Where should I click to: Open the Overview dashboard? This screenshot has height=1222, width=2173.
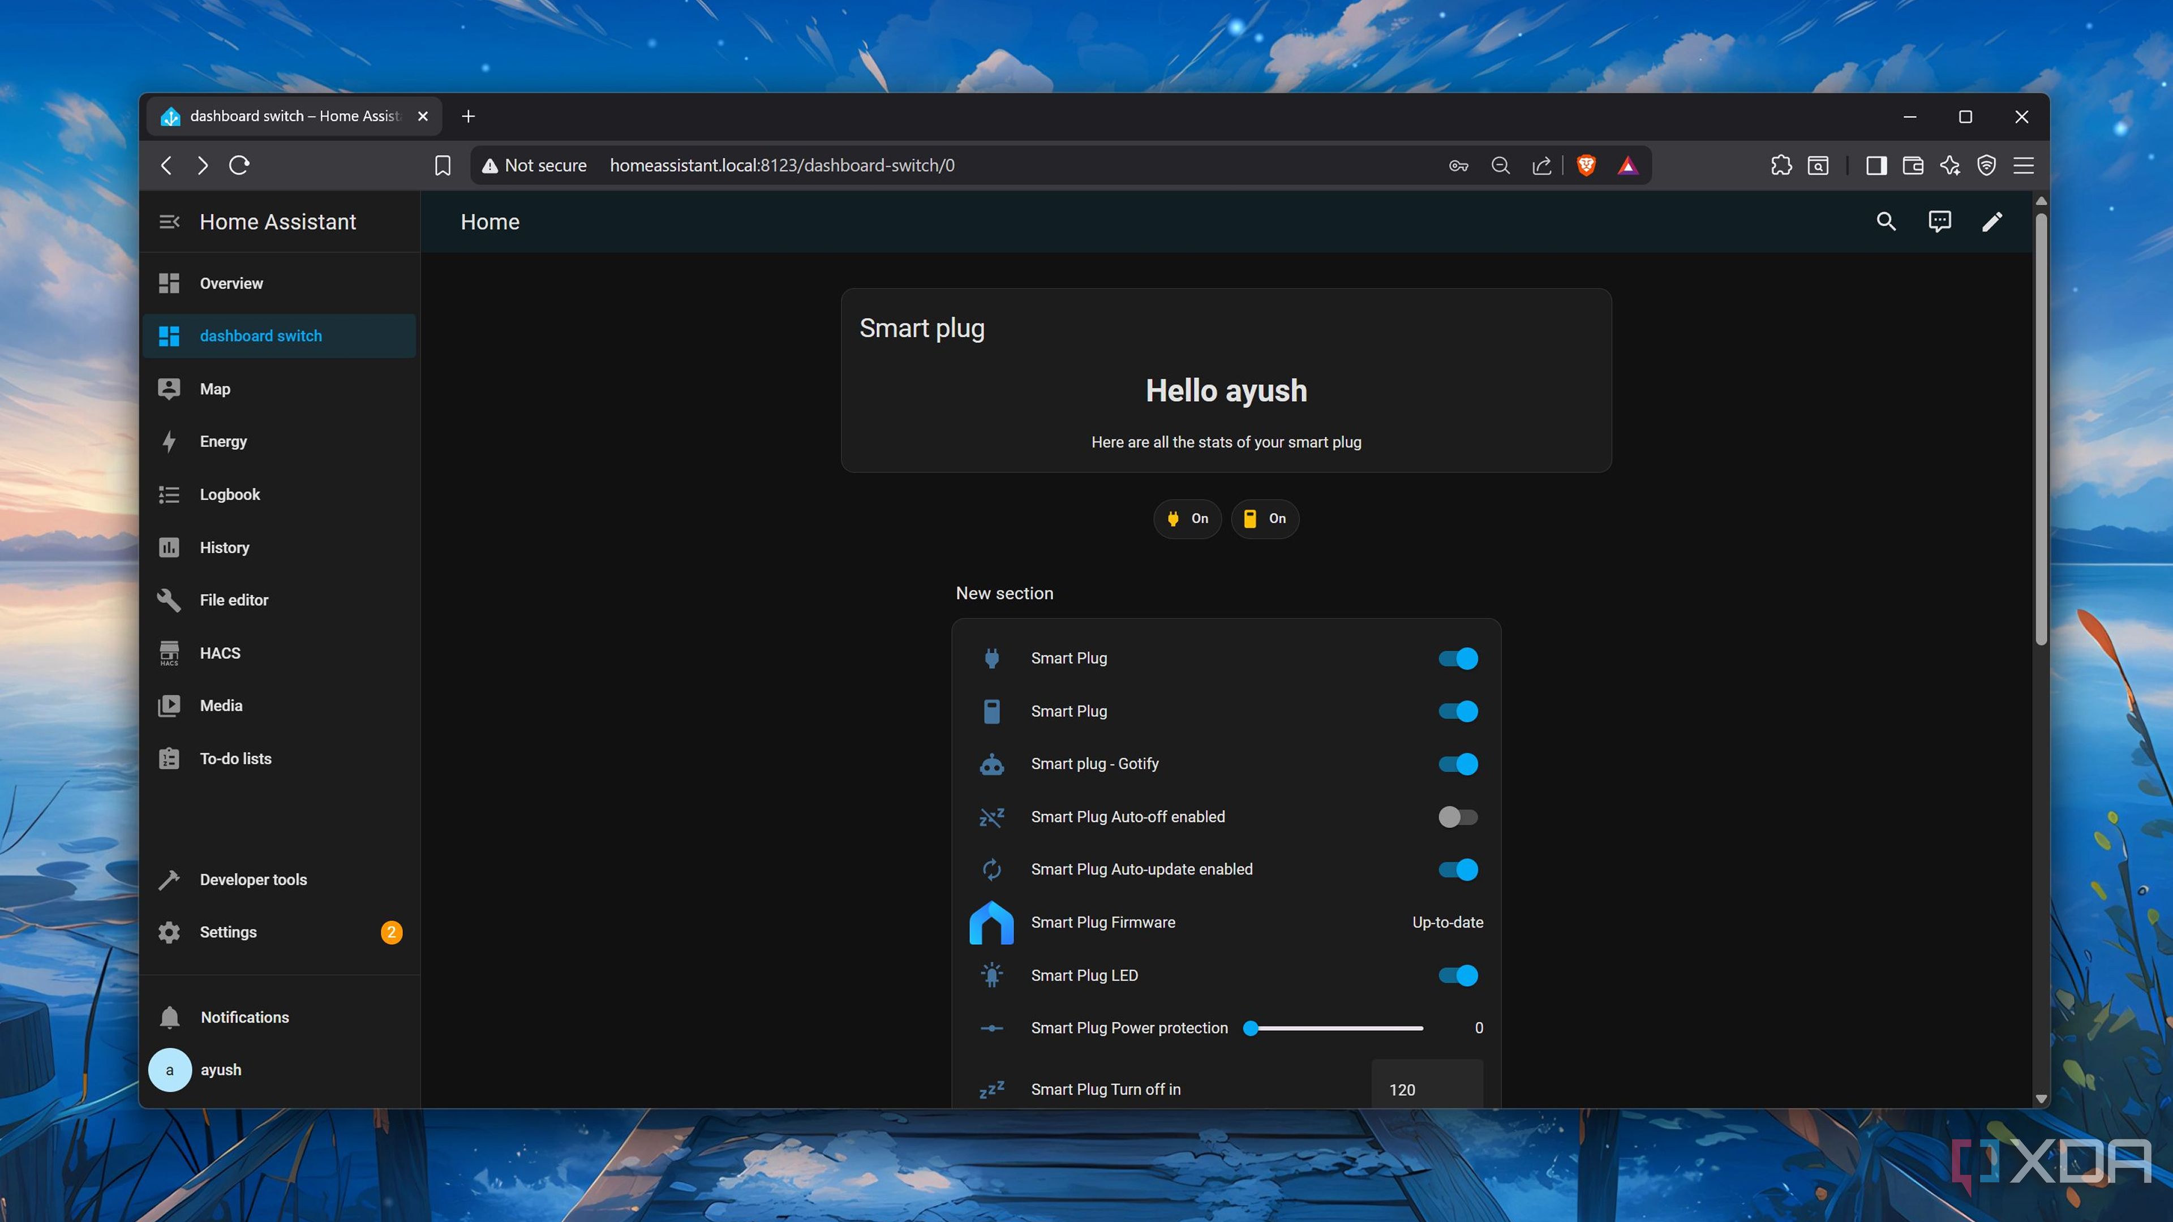[279, 283]
